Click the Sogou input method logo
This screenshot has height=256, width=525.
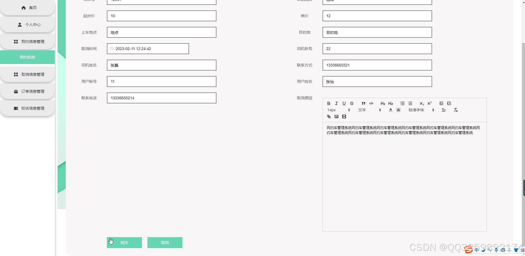point(469,249)
